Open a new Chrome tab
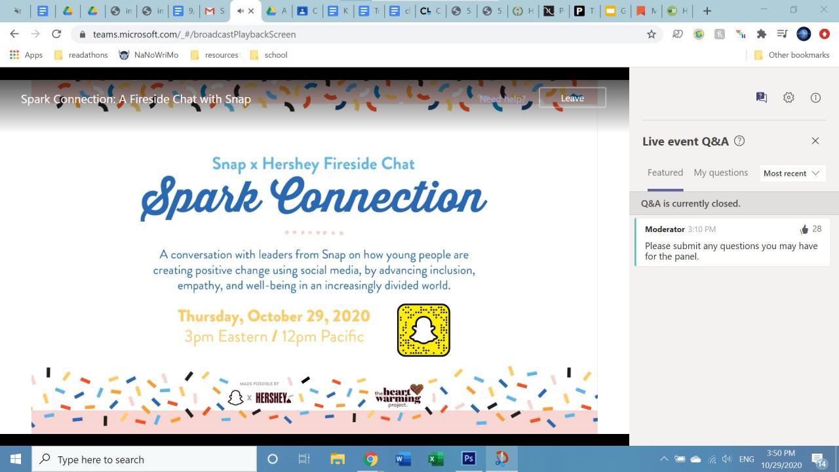The height and width of the screenshot is (472, 839). pyautogui.click(x=707, y=10)
